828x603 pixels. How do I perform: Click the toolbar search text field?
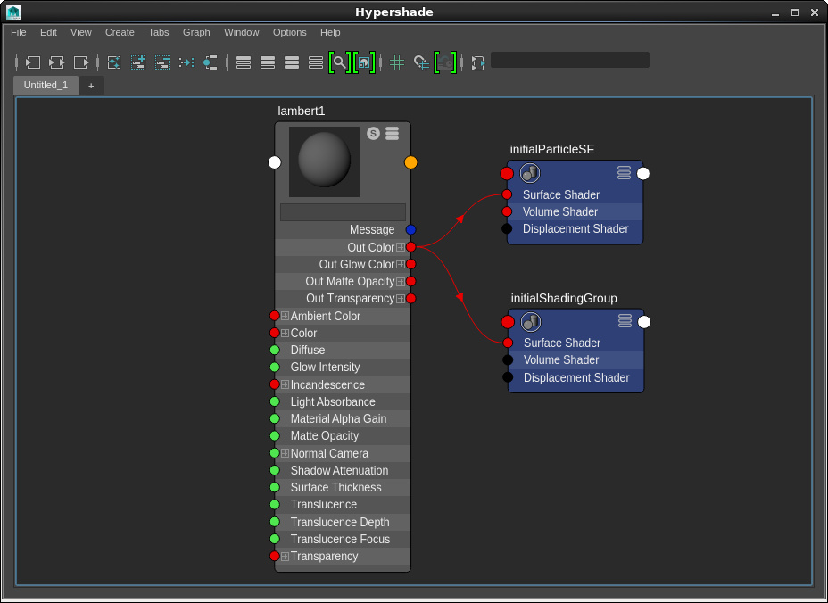[x=569, y=60]
